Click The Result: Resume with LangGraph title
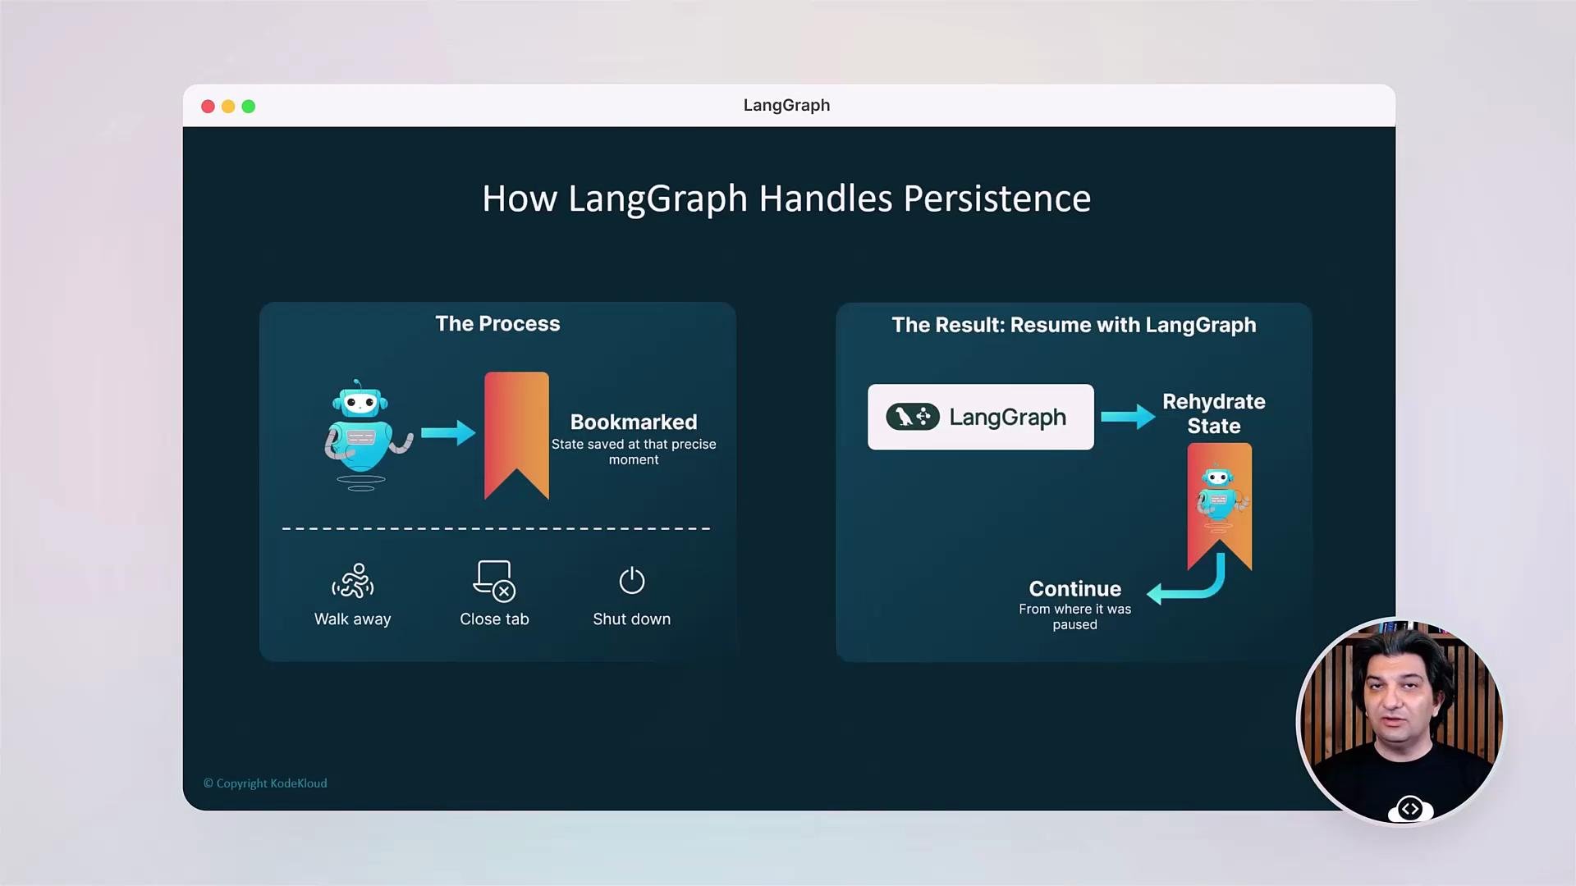The height and width of the screenshot is (886, 1576). tap(1074, 325)
